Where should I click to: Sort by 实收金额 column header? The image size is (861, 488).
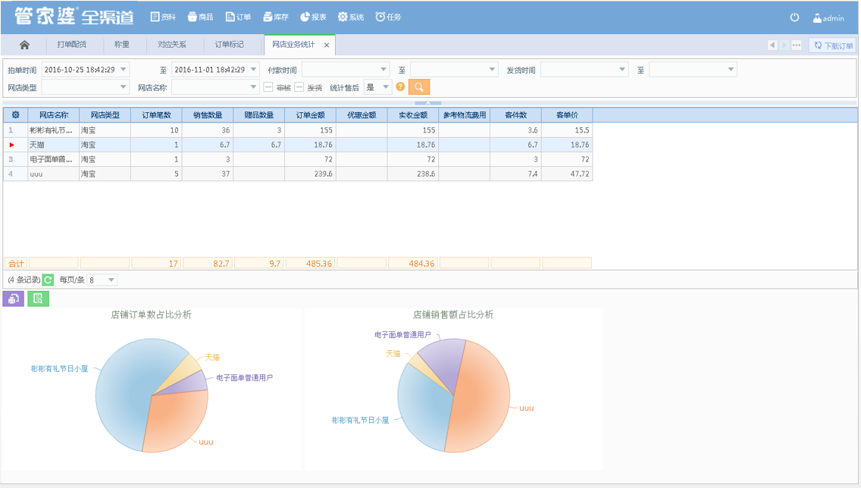point(413,114)
